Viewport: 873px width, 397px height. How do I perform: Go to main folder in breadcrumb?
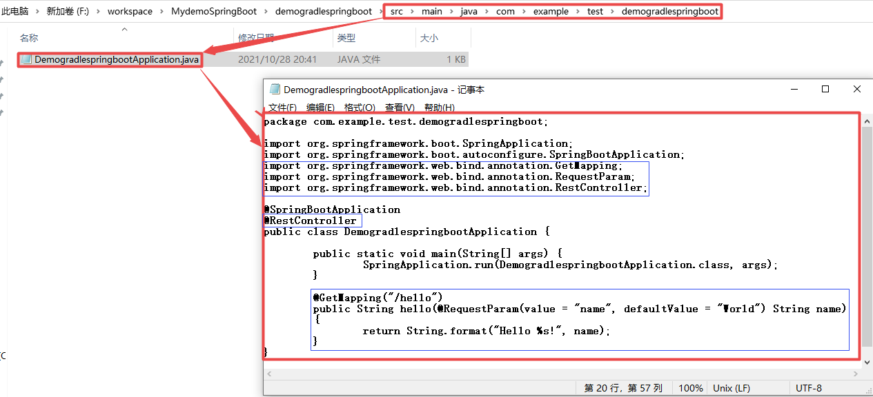[x=432, y=11]
